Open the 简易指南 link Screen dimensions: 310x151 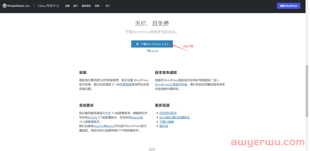coord(126,84)
